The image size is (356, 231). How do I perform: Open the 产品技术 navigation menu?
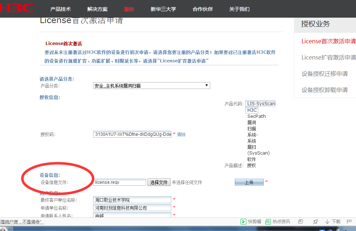click(x=60, y=9)
